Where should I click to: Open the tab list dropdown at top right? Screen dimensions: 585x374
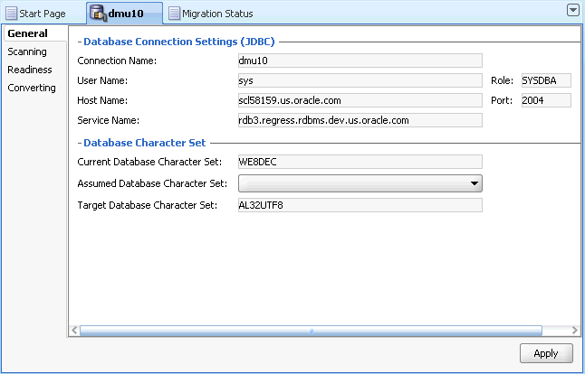click(x=572, y=10)
